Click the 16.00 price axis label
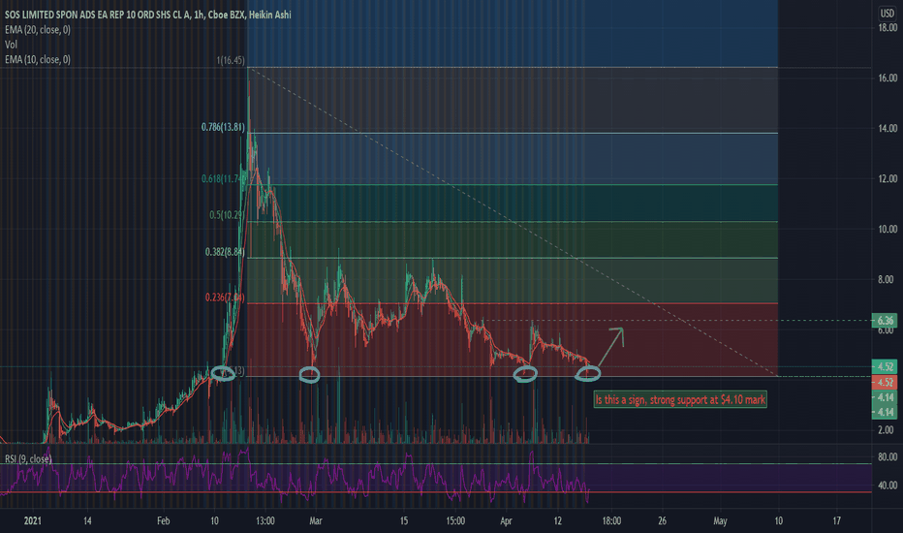The image size is (903, 533). pos(887,78)
